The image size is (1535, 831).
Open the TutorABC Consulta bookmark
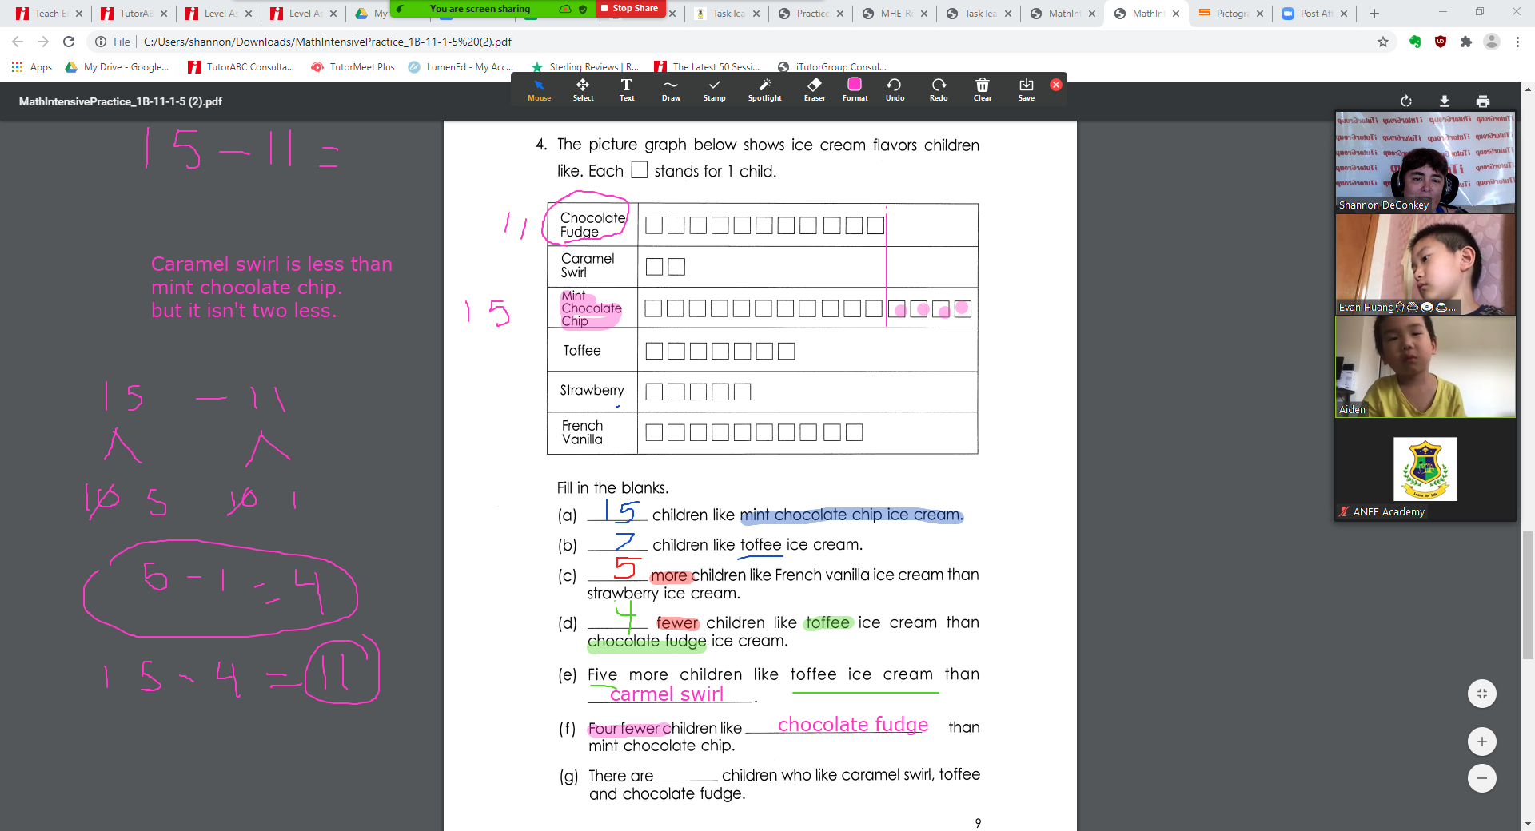click(x=241, y=67)
